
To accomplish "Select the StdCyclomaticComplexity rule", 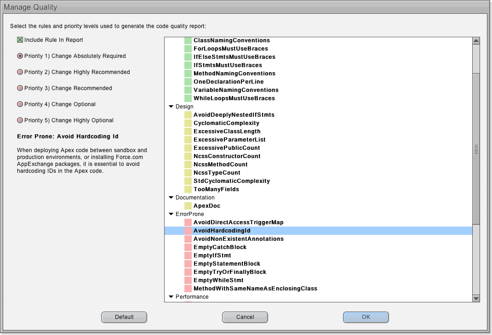I will coord(232,181).
